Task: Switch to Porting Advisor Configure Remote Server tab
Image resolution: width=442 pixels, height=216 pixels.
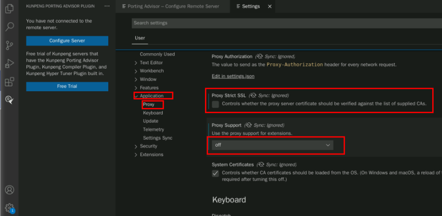Action: click(x=167, y=7)
